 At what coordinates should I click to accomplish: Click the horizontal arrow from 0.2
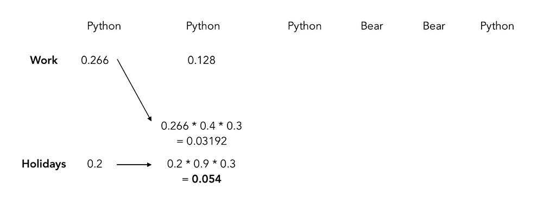[134, 165]
